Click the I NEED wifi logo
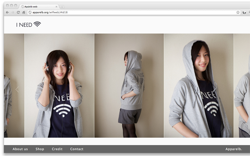Viewport: 250px width, 156px height. coord(28,25)
